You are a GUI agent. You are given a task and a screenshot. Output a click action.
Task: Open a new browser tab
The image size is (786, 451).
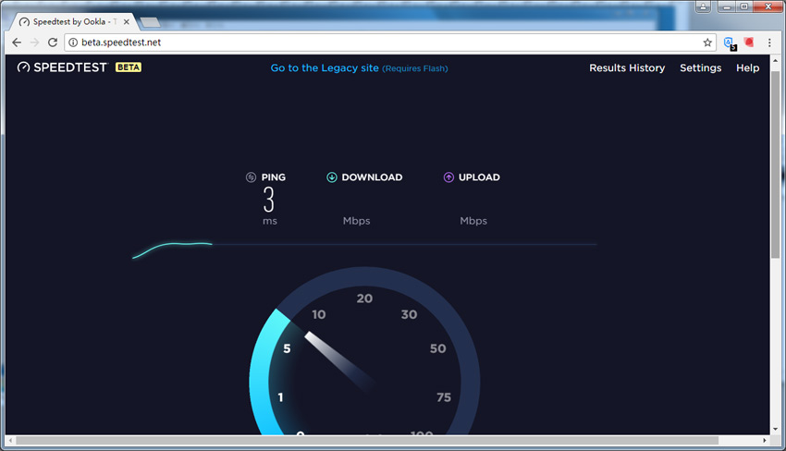coord(150,21)
